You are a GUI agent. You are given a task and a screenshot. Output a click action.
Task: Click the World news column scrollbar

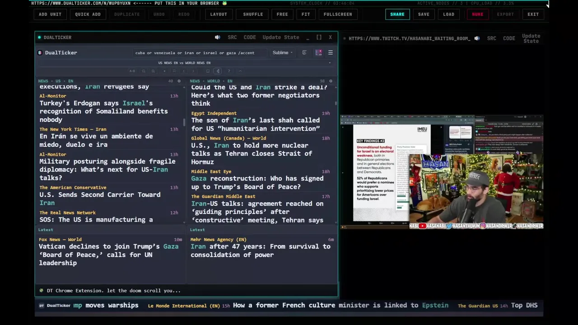[336, 103]
